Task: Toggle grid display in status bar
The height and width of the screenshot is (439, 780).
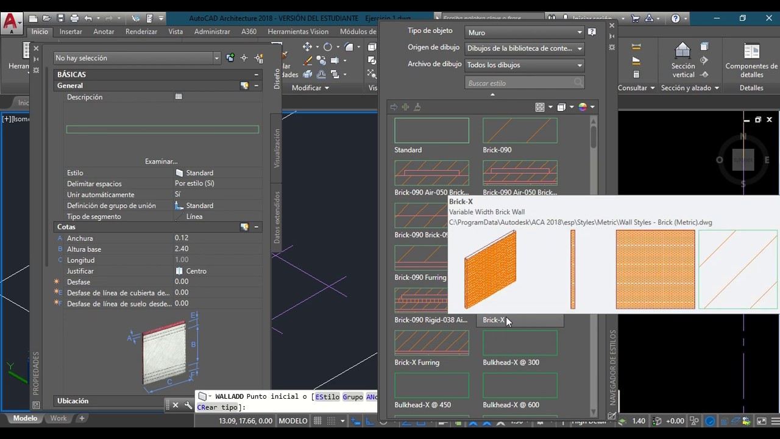Action: tap(317, 421)
